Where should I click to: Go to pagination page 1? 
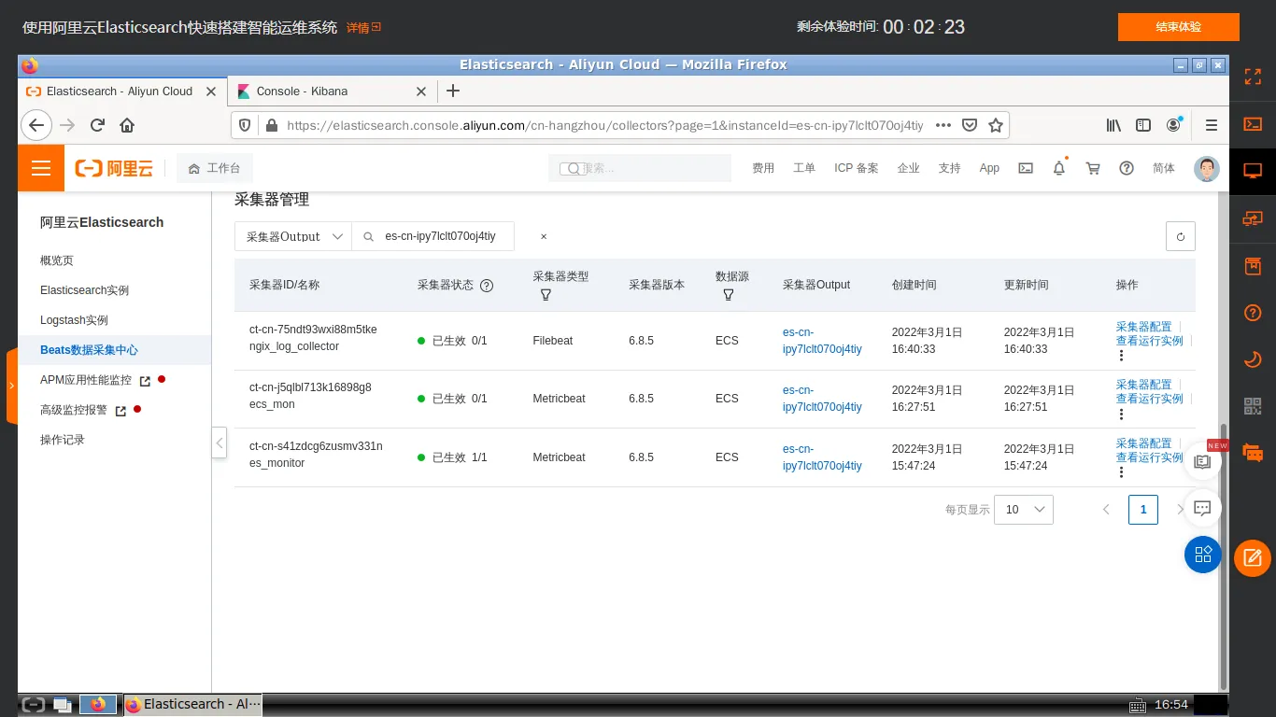coord(1143,510)
